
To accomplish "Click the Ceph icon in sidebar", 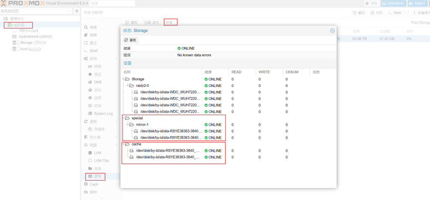I will point(86,184).
